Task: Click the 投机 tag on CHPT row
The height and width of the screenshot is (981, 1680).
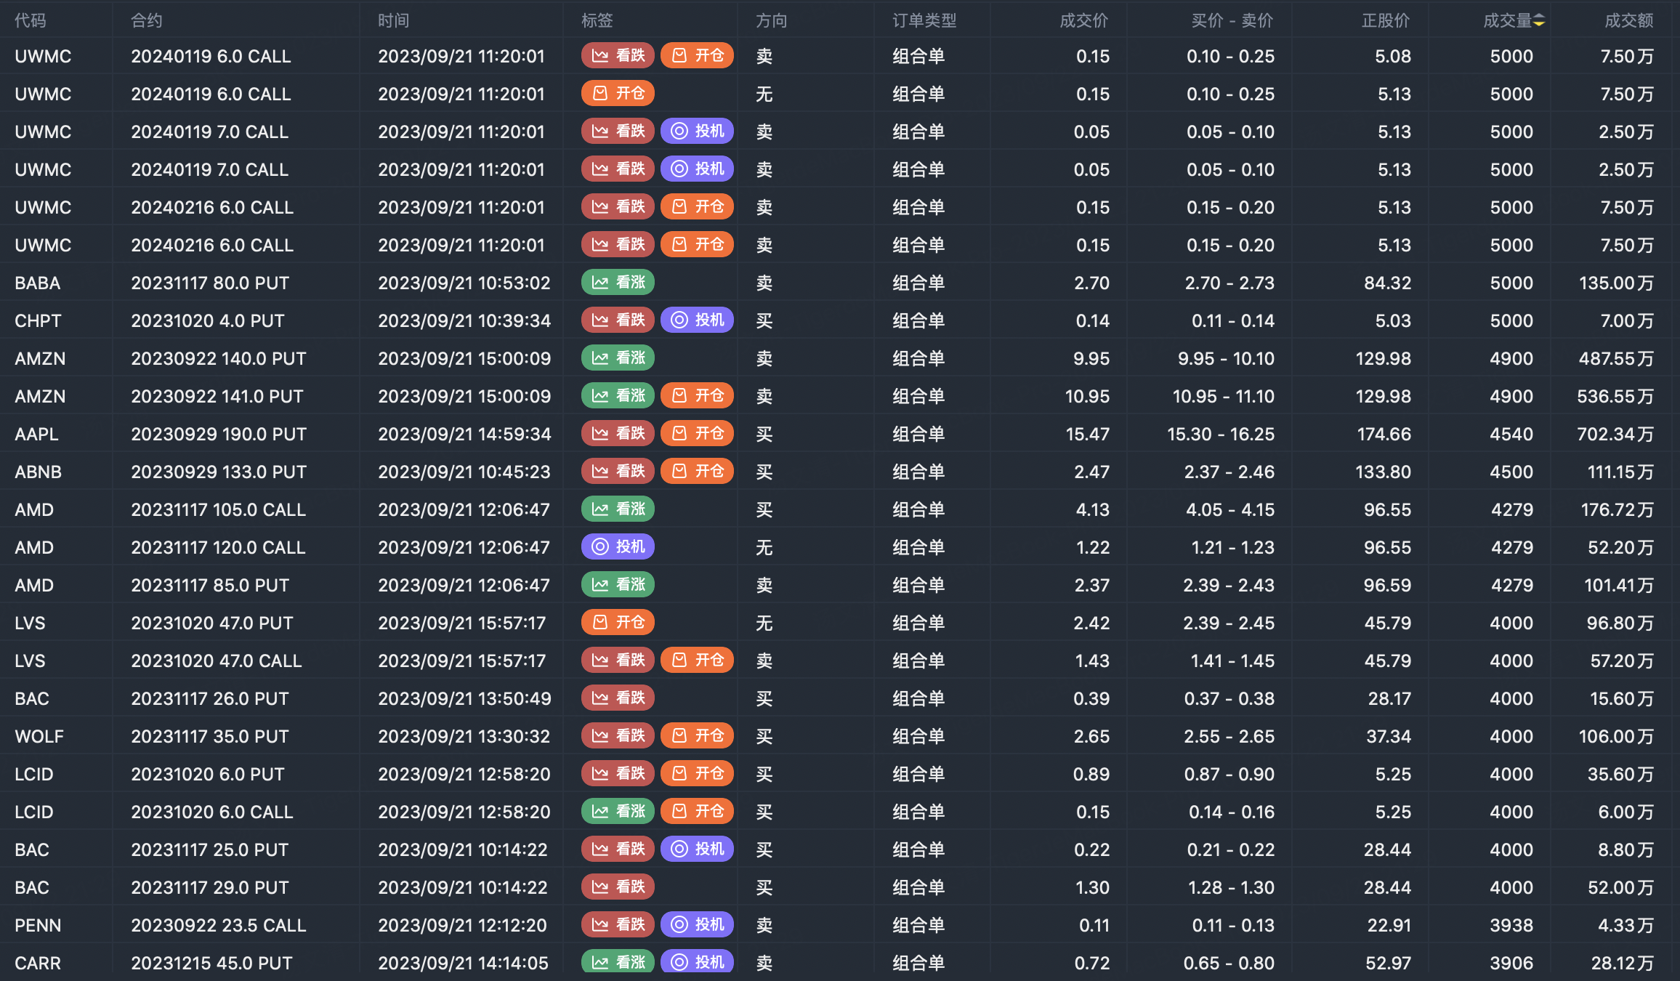Action: click(697, 320)
